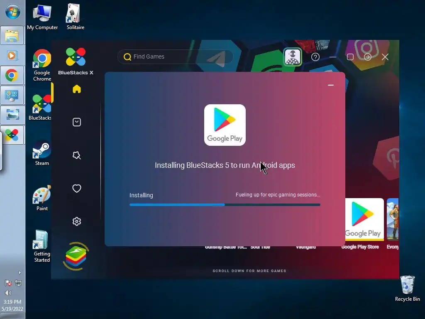Select the BlueStacks desktop shortcut

coord(41,108)
